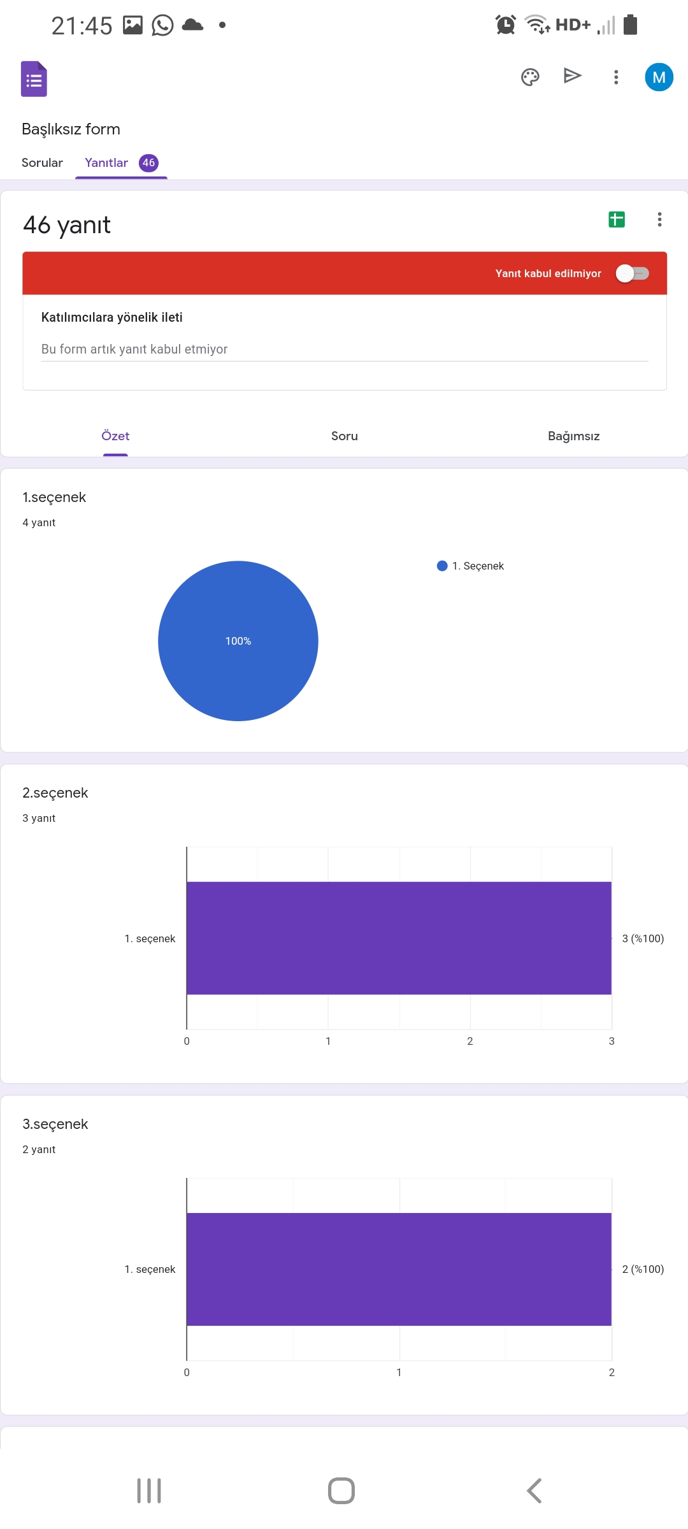This screenshot has width=688, height=1529.
Task: Open the Bağımsız individual responses view
Action: pyautogui.click(x=573, y=436)
